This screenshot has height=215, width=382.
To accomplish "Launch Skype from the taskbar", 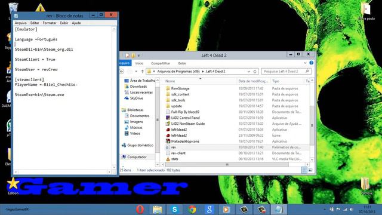I will 175,210.
